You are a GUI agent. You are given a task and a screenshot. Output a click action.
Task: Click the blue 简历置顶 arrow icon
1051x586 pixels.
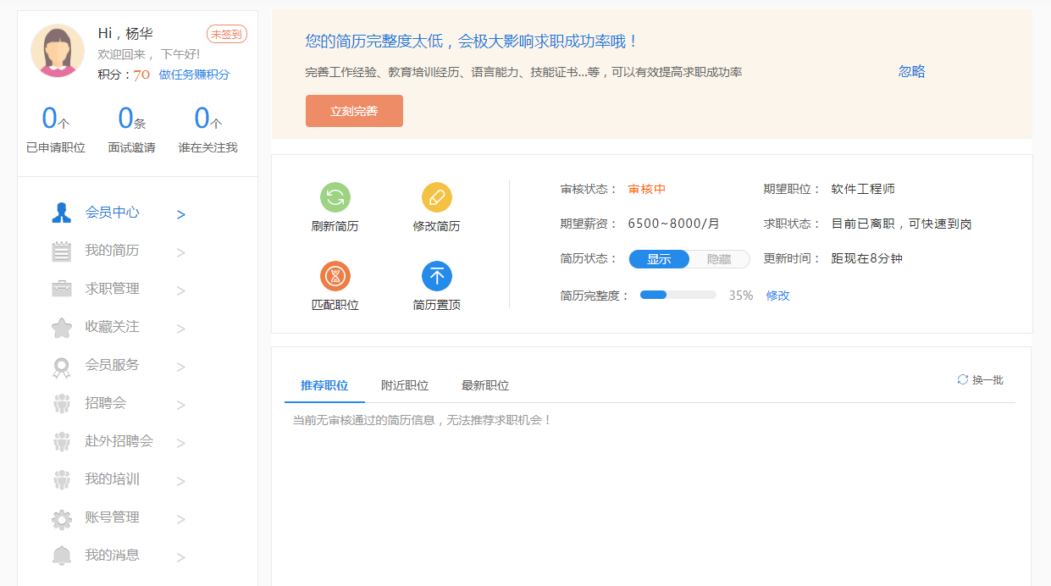(436, 276)
